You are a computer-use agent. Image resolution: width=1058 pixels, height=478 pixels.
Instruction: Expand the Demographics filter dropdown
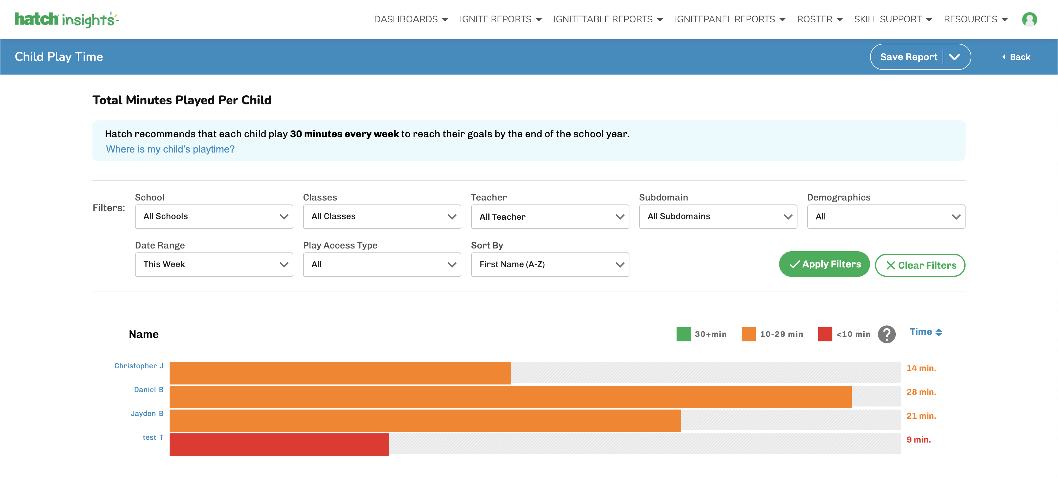click(x=886, y=216)
